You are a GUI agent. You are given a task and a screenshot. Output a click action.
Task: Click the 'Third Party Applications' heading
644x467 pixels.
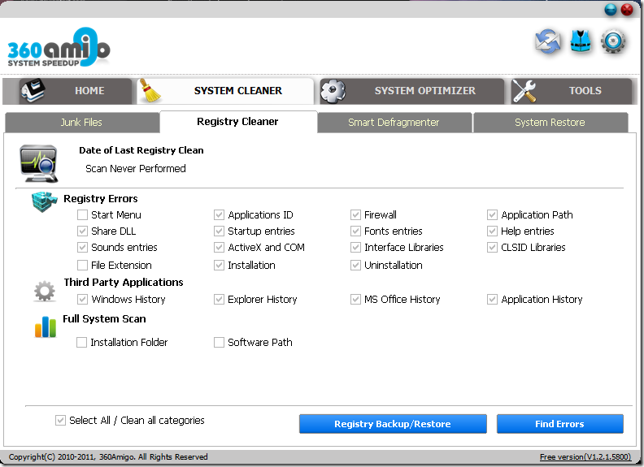pos(124,283)
